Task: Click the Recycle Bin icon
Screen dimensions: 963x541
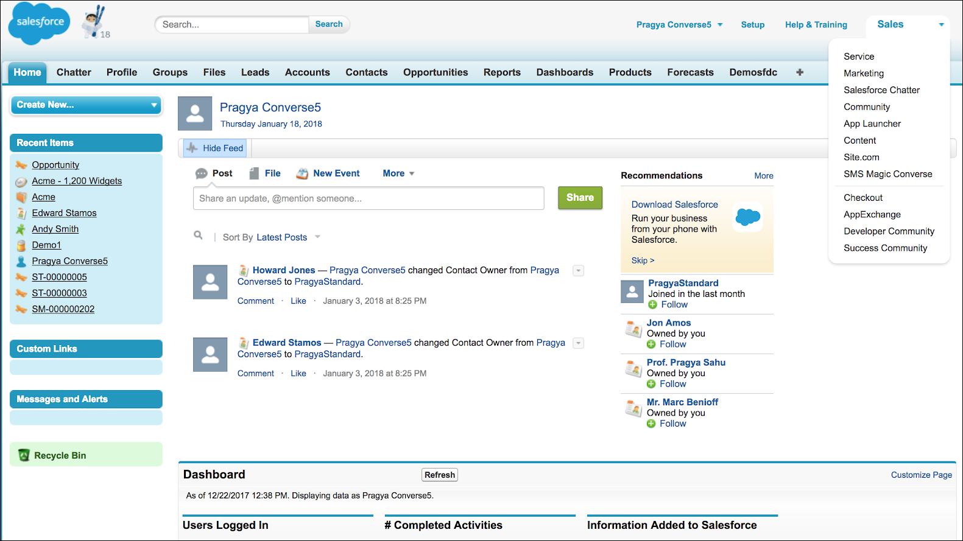Action: (24, 455)
